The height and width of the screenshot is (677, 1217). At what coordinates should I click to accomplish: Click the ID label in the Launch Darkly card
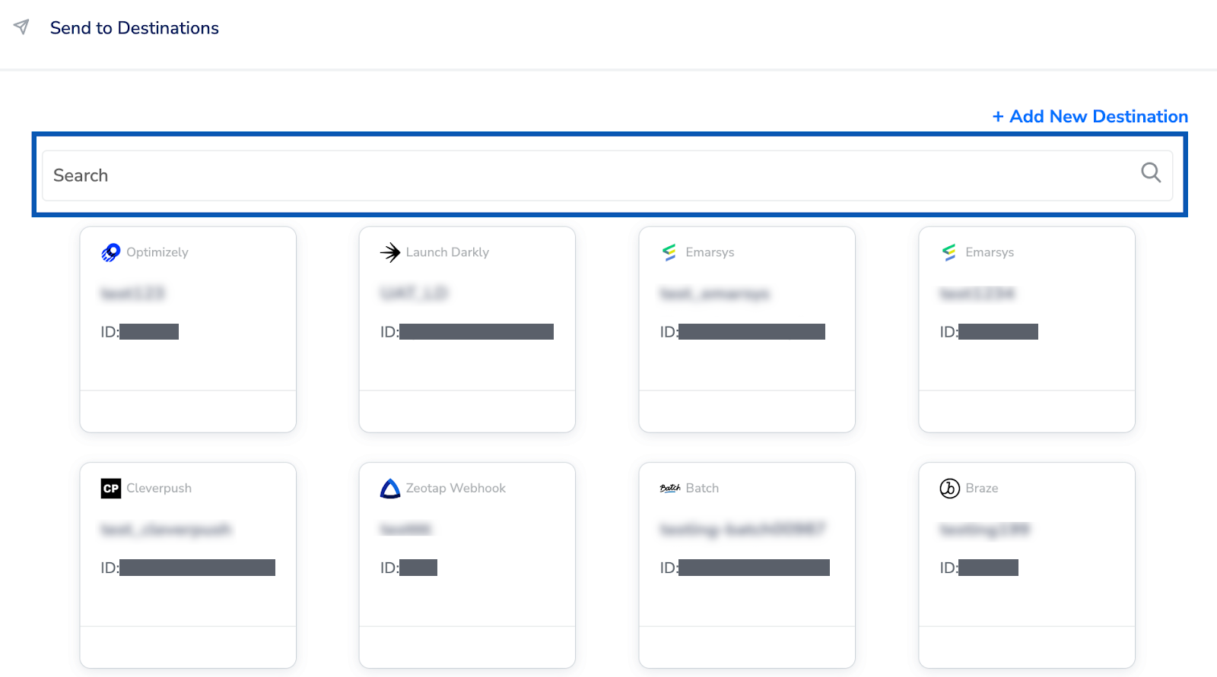click(389, 332)
